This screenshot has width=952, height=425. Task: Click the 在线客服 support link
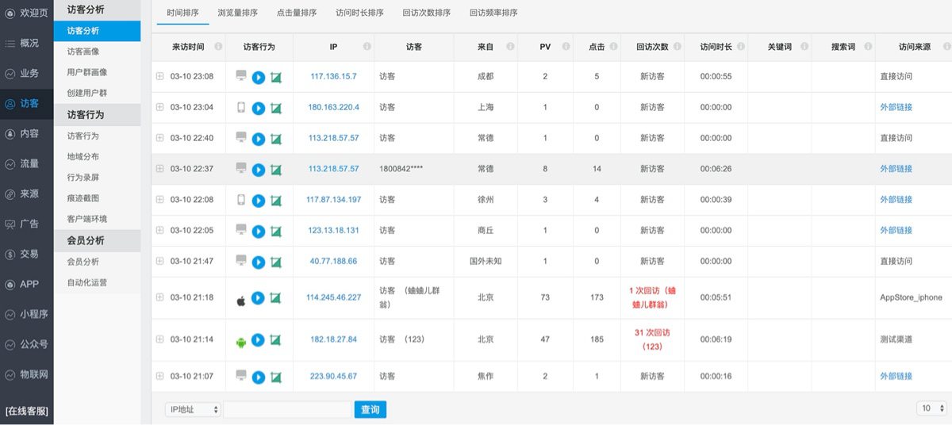pos(27,412)
